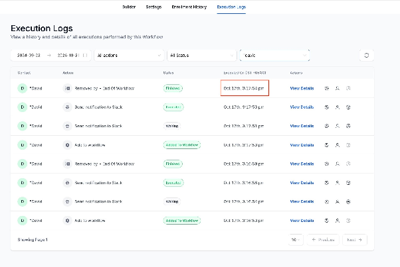Click the Status column header
The width and height of the screenshot is (400, 267).
[x=168, y=73]
